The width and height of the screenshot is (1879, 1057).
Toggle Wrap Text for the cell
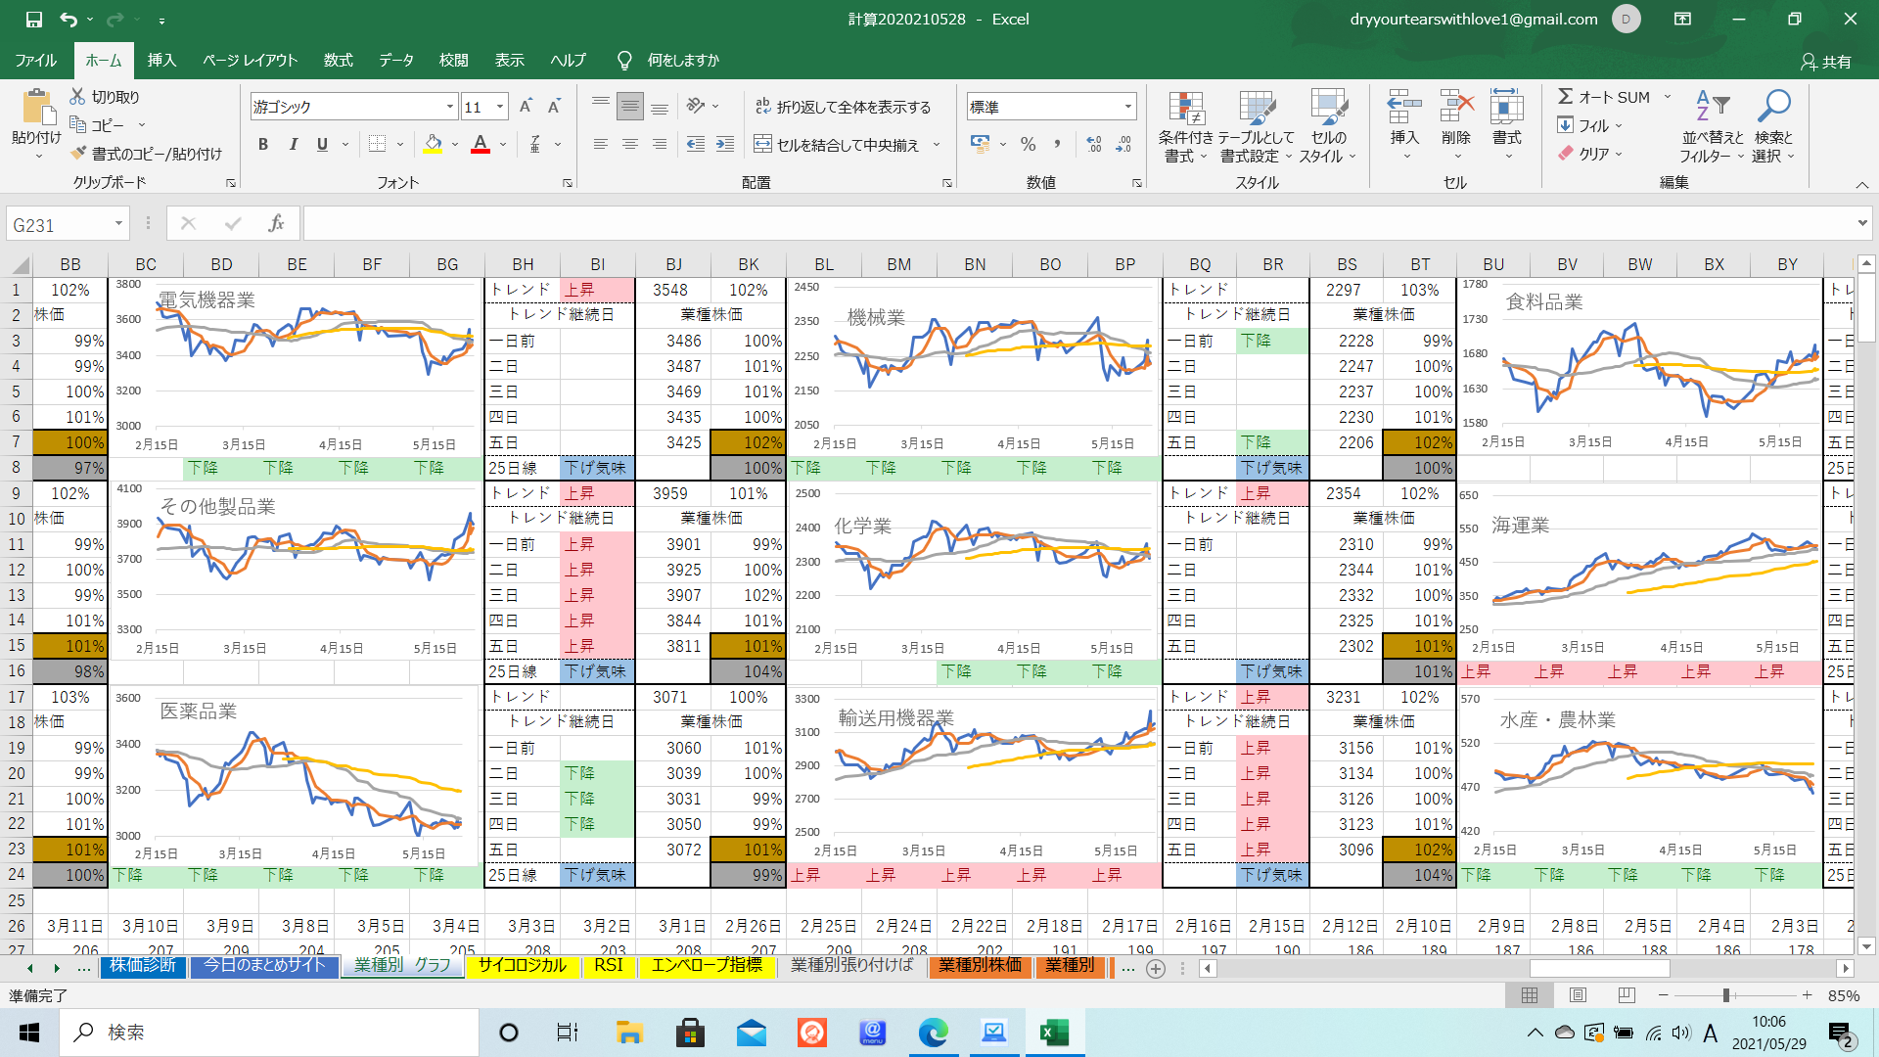click(843, 107)
